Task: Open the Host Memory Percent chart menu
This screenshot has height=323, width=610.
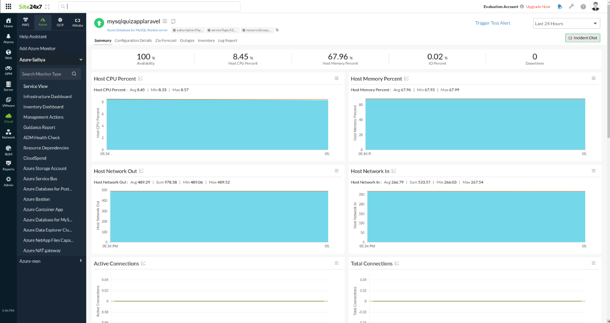Action: click(x=594, y=78)
